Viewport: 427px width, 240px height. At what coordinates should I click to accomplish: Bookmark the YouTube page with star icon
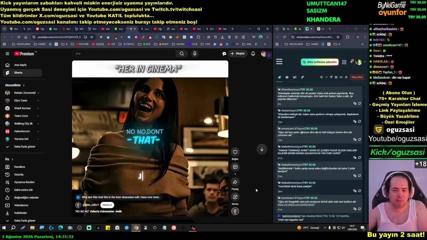(91, 37)
